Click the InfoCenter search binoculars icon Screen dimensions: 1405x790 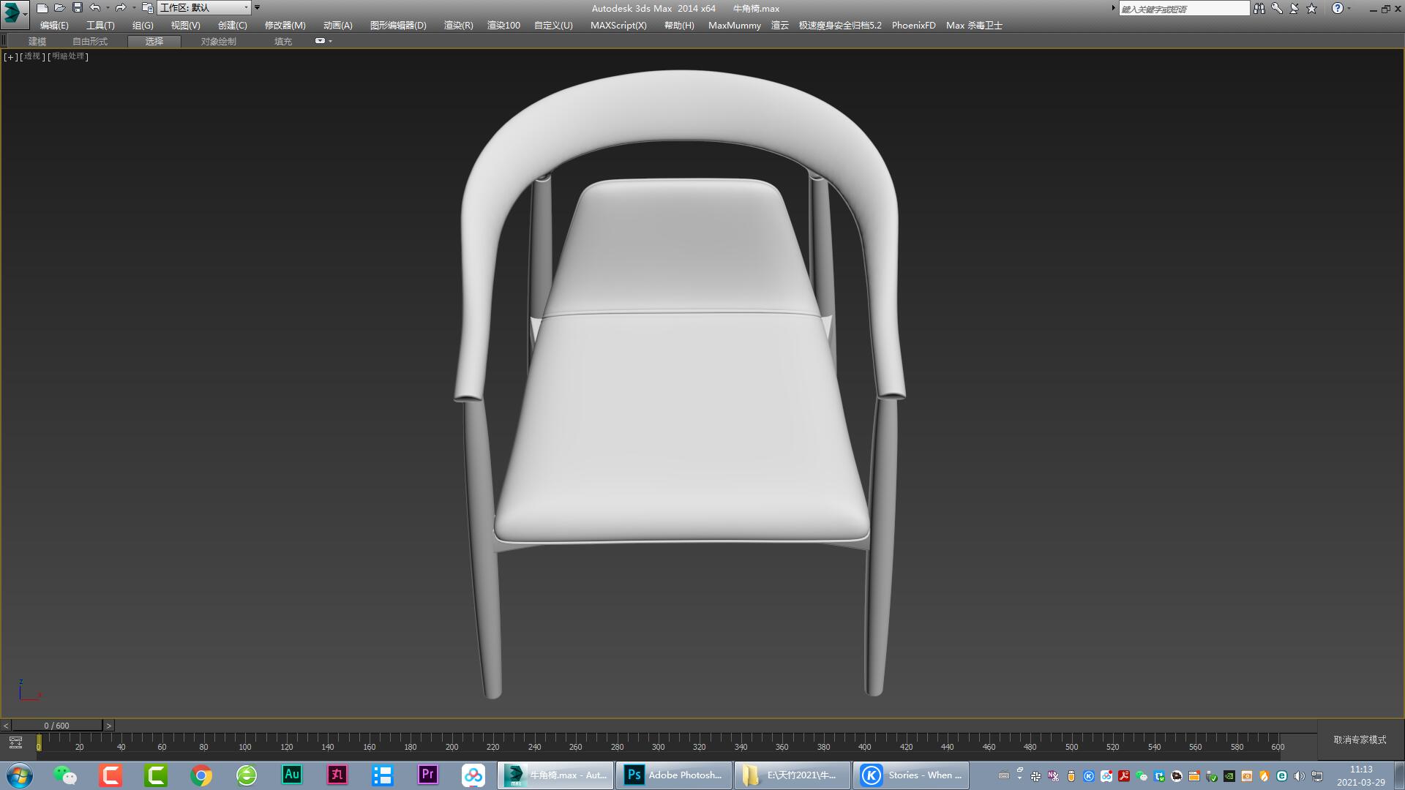tap(1259, 8)
